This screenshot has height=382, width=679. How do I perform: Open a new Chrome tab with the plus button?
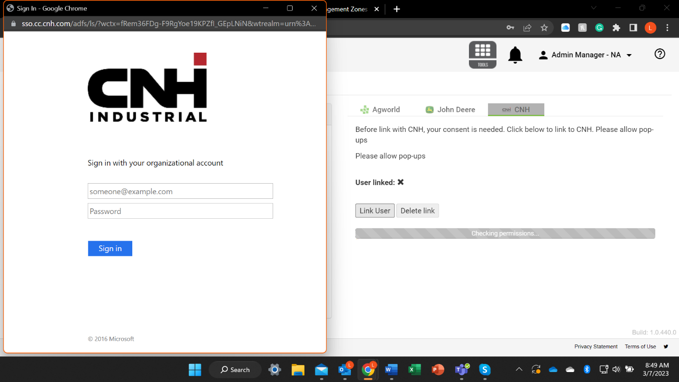pyautogui.click(x=397, y=9)
